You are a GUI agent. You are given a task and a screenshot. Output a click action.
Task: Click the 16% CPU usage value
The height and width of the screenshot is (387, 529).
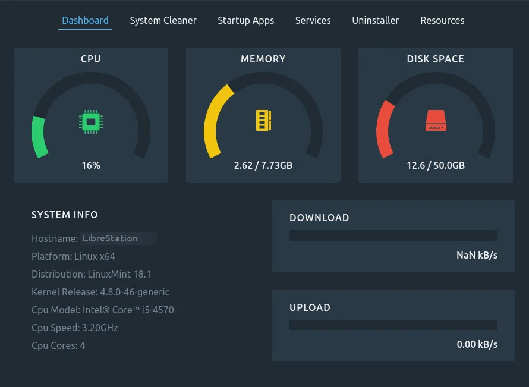tap(91, 165)
